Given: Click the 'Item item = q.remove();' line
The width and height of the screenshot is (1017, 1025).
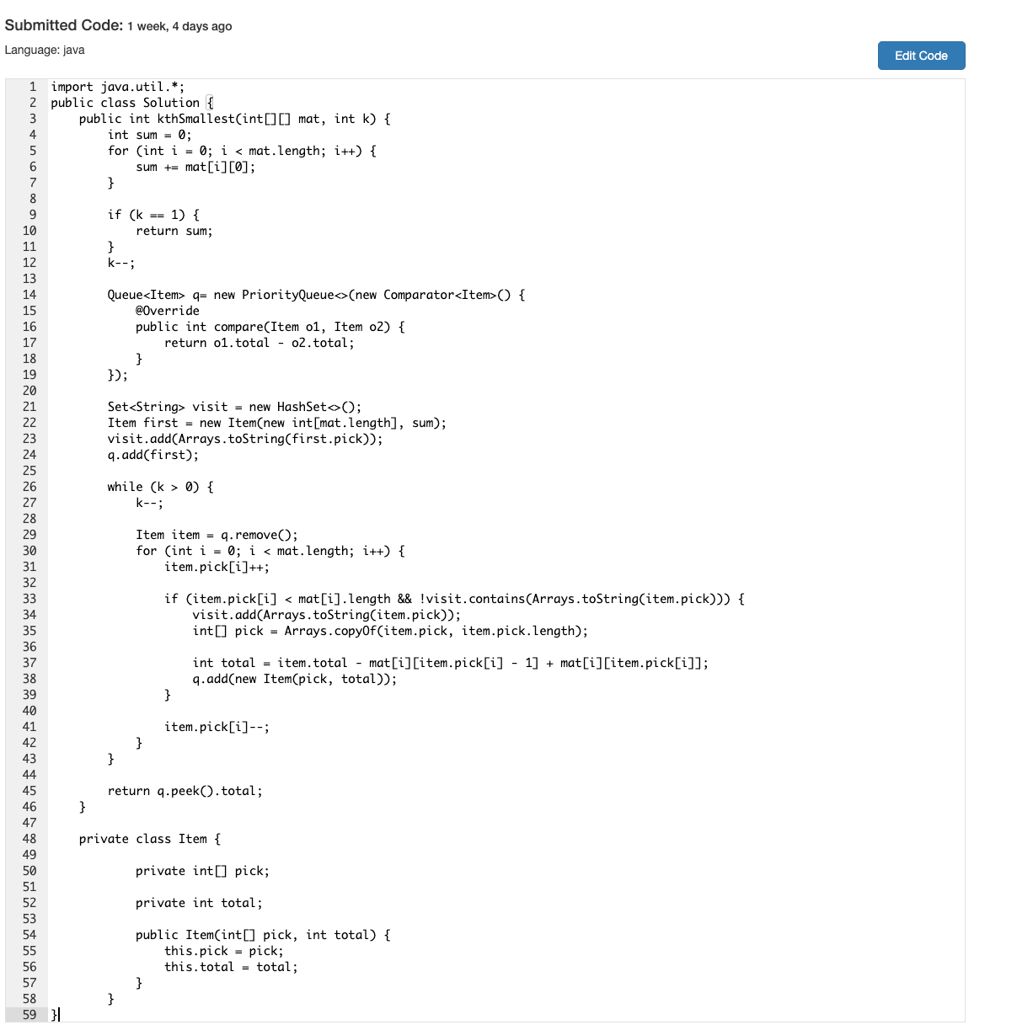Looking at the screenshot, I should (x=217, y=535).
